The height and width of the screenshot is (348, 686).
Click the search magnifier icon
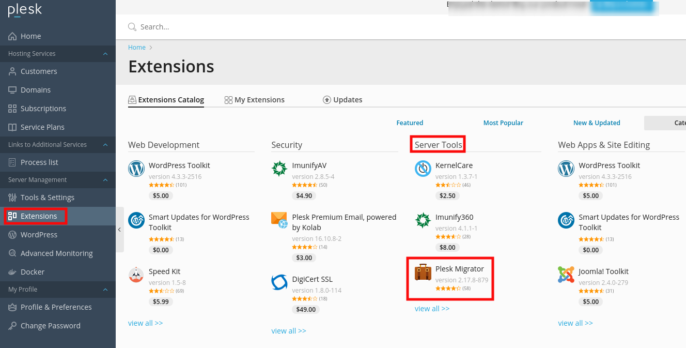coord(132,27)
